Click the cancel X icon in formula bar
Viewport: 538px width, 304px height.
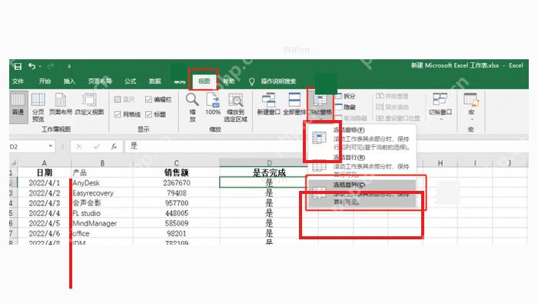pyautogui.click(x=79, y=147)
